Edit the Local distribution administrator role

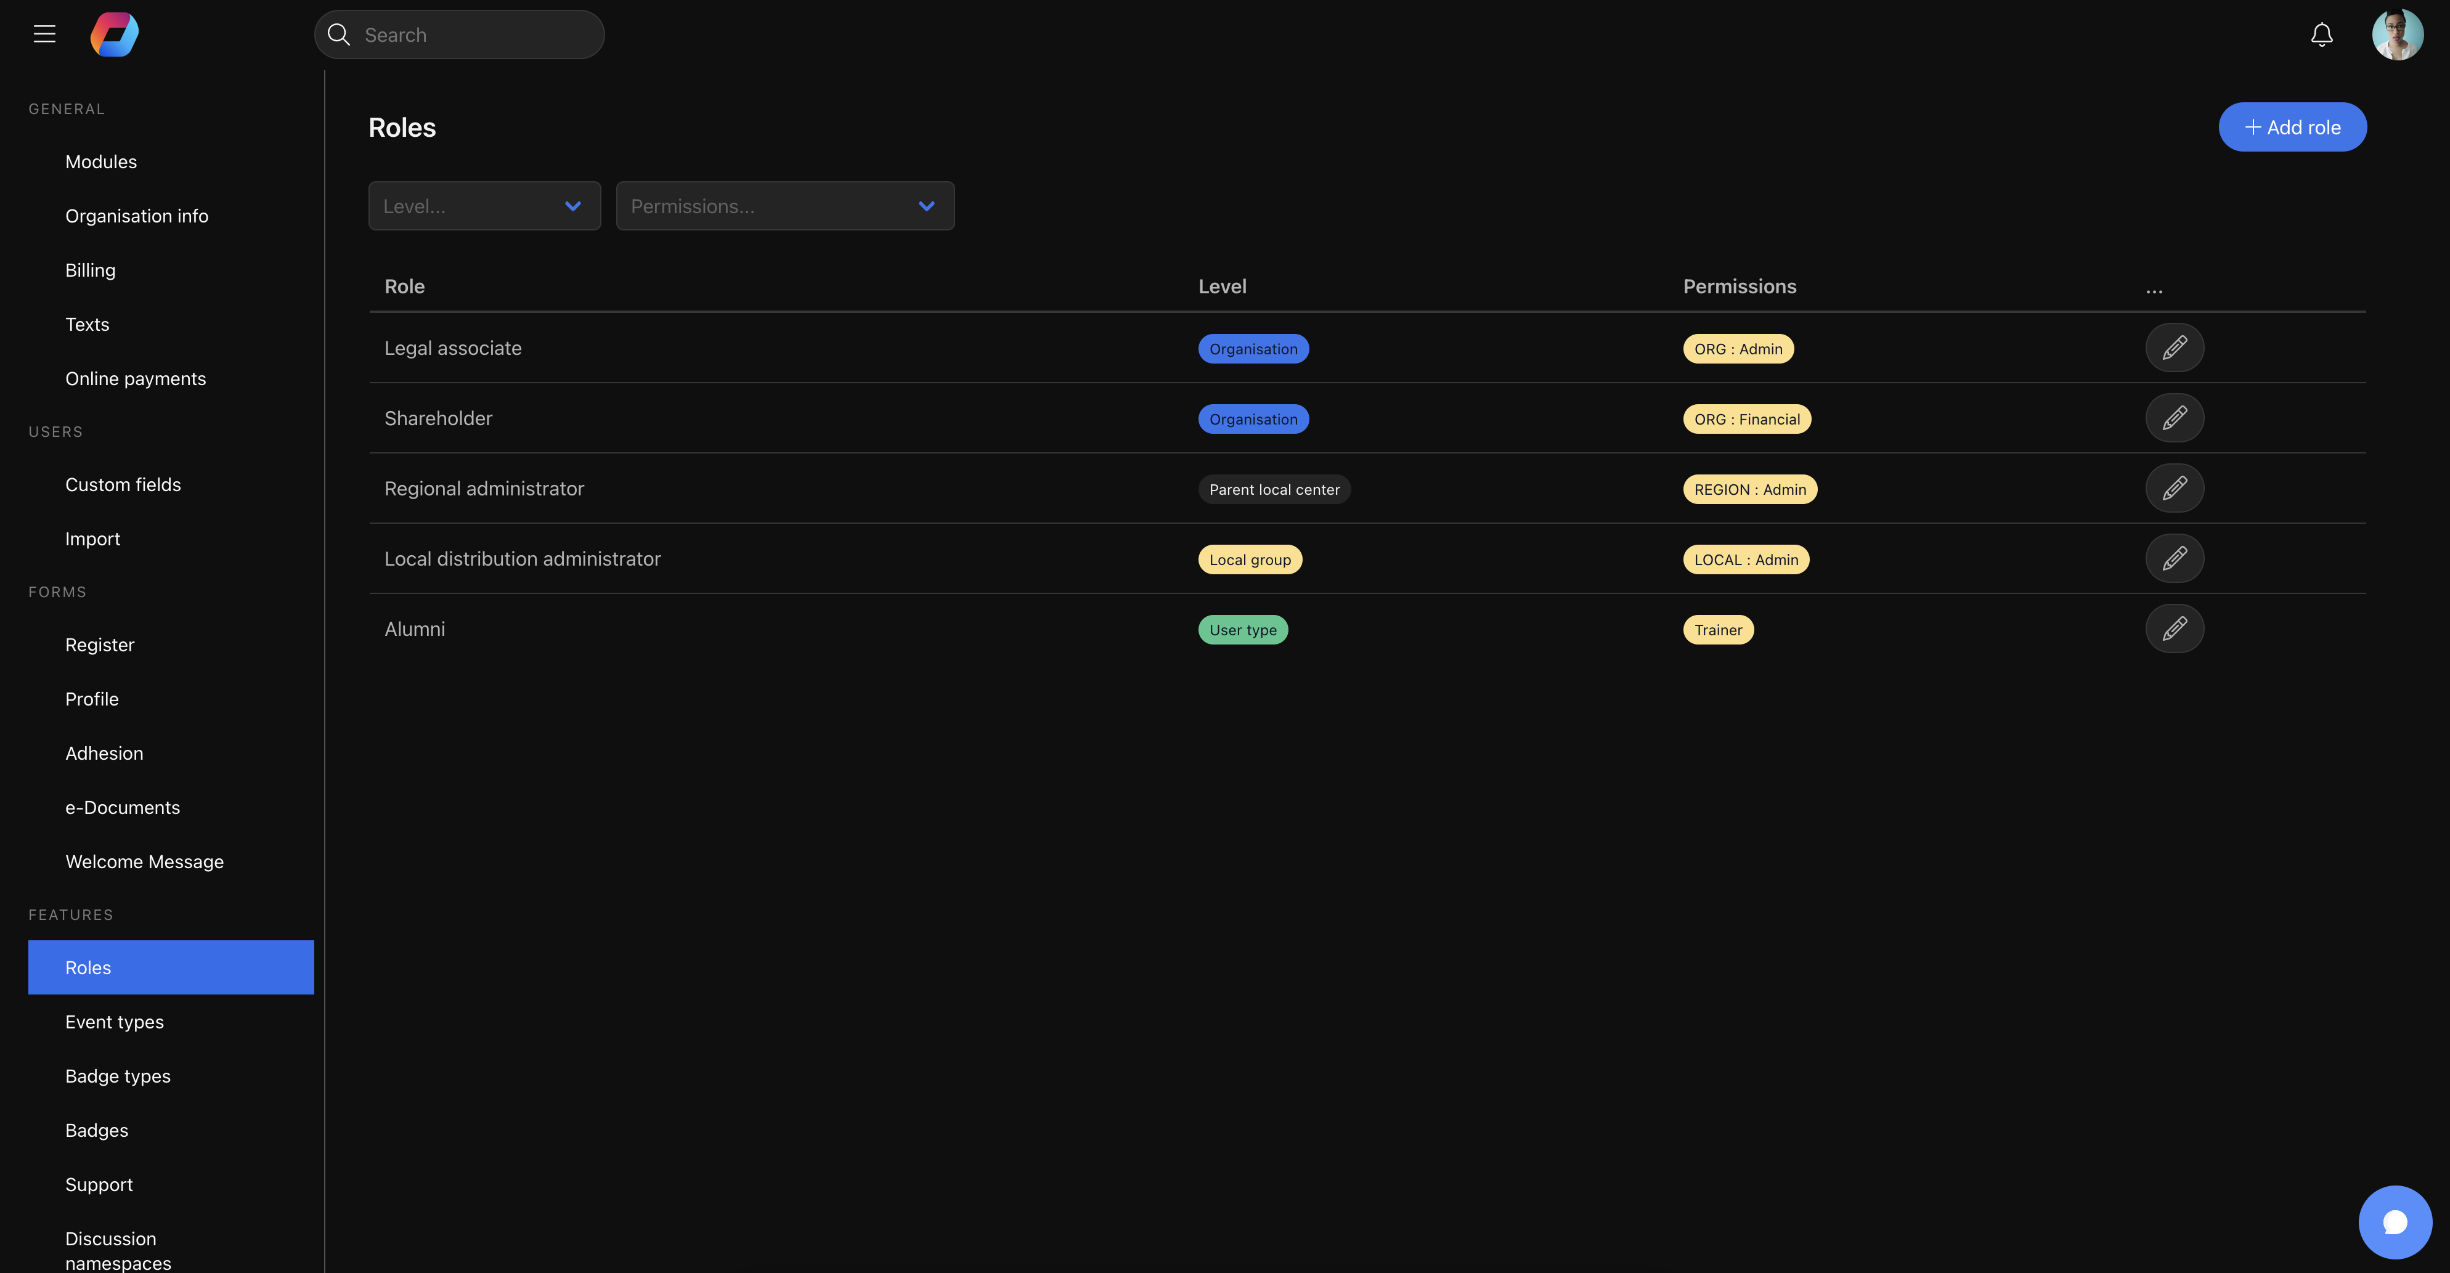point(2174,559)
